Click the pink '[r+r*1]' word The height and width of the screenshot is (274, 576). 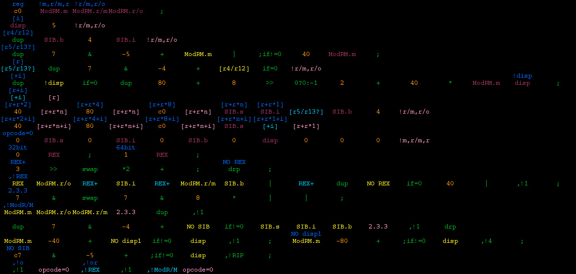[306, 126]
